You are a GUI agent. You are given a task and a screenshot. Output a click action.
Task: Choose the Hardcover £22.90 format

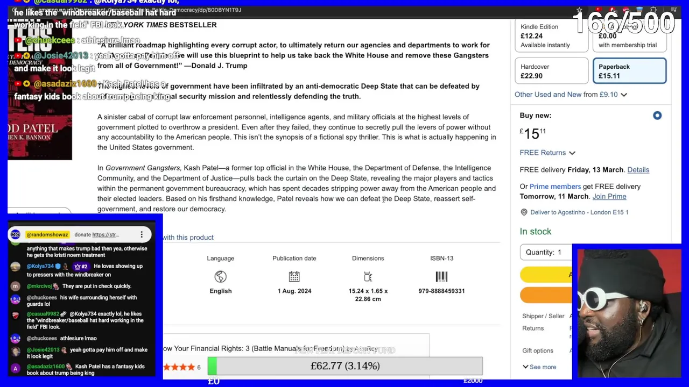pos(551,71)
